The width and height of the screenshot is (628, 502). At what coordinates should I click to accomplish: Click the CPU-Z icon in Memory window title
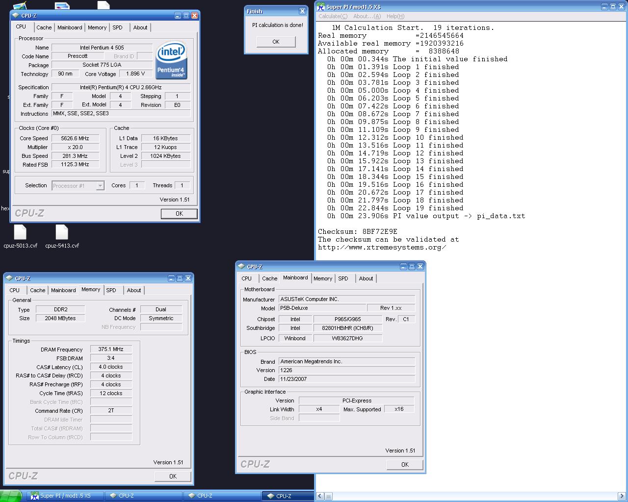pyautogui.click(x=9, y=278)
